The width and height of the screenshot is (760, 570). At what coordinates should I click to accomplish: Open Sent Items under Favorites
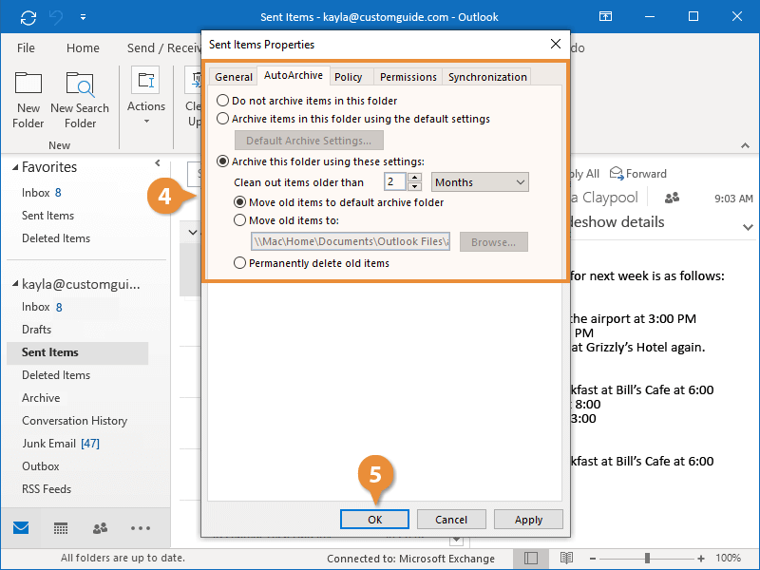(47, 216)
